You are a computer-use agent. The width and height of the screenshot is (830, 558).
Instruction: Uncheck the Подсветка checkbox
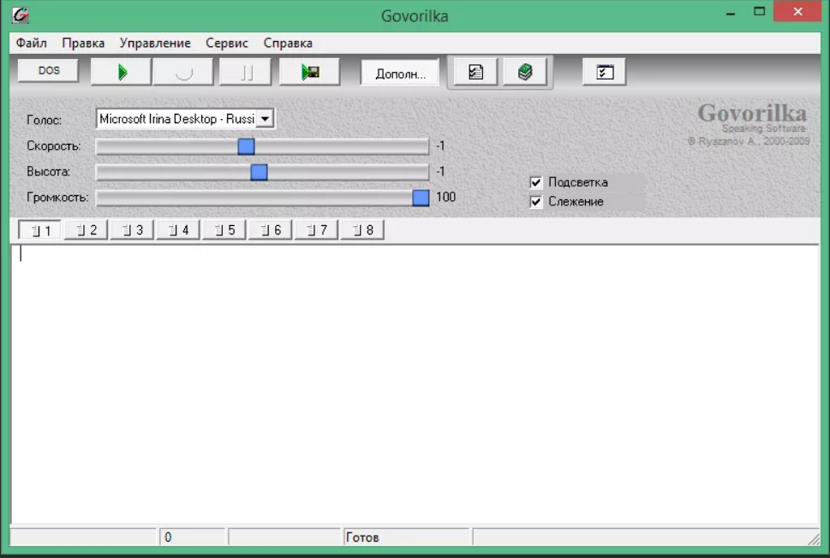pyautogui.click(x=535, y=182)
